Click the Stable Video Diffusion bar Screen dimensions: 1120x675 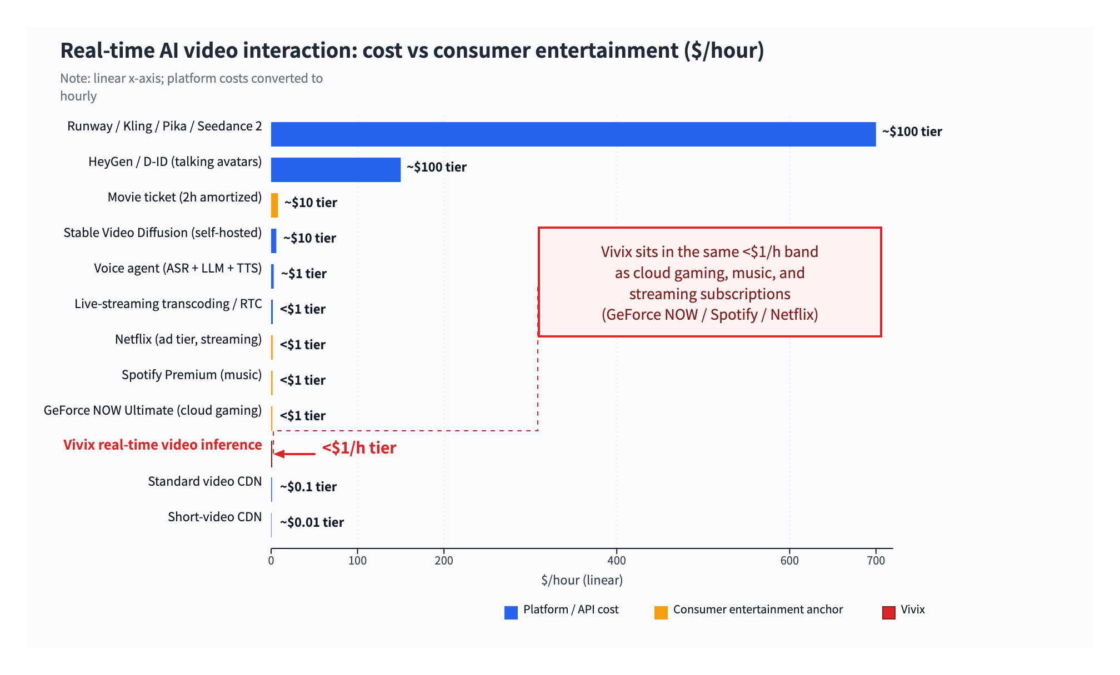(x=273, y=241)
